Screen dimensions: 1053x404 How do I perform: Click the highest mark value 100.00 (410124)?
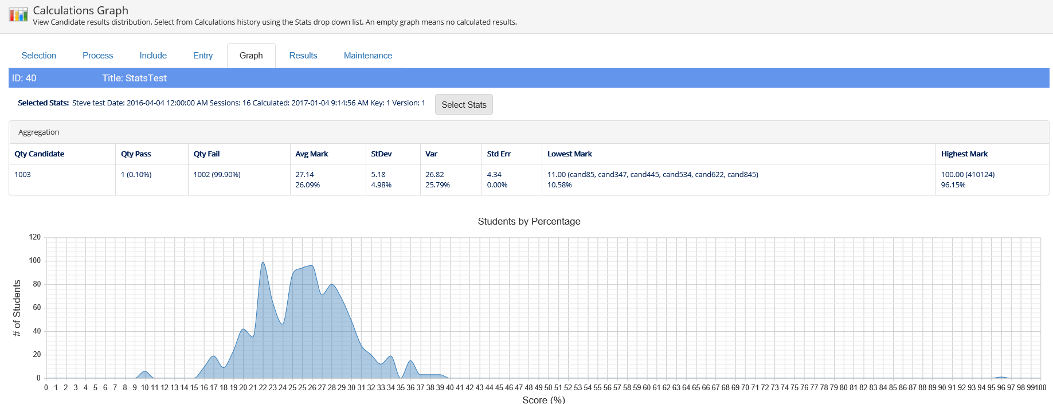(x=968, y=175)
